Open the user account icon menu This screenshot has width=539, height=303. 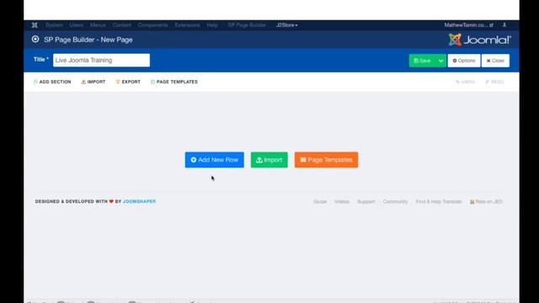[x=504, y=25]
